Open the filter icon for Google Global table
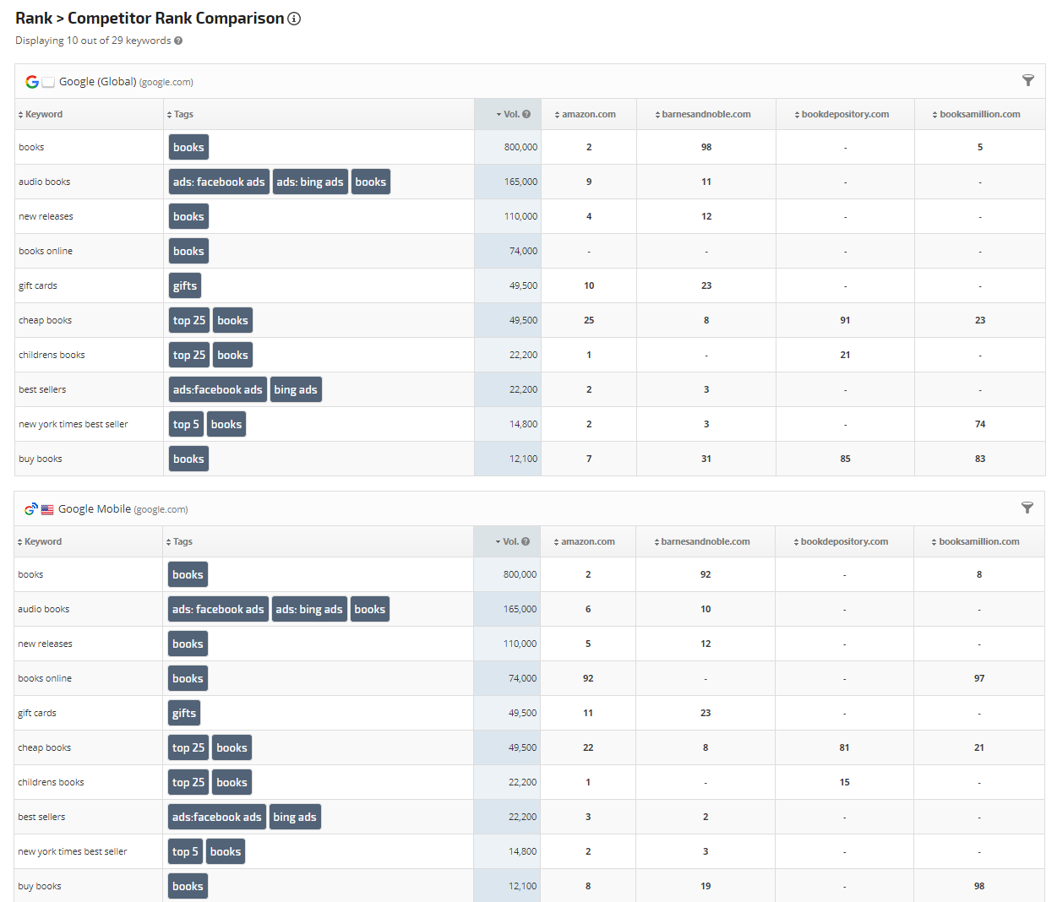The image size is (1057, 902). click(x=1027, y=81)
